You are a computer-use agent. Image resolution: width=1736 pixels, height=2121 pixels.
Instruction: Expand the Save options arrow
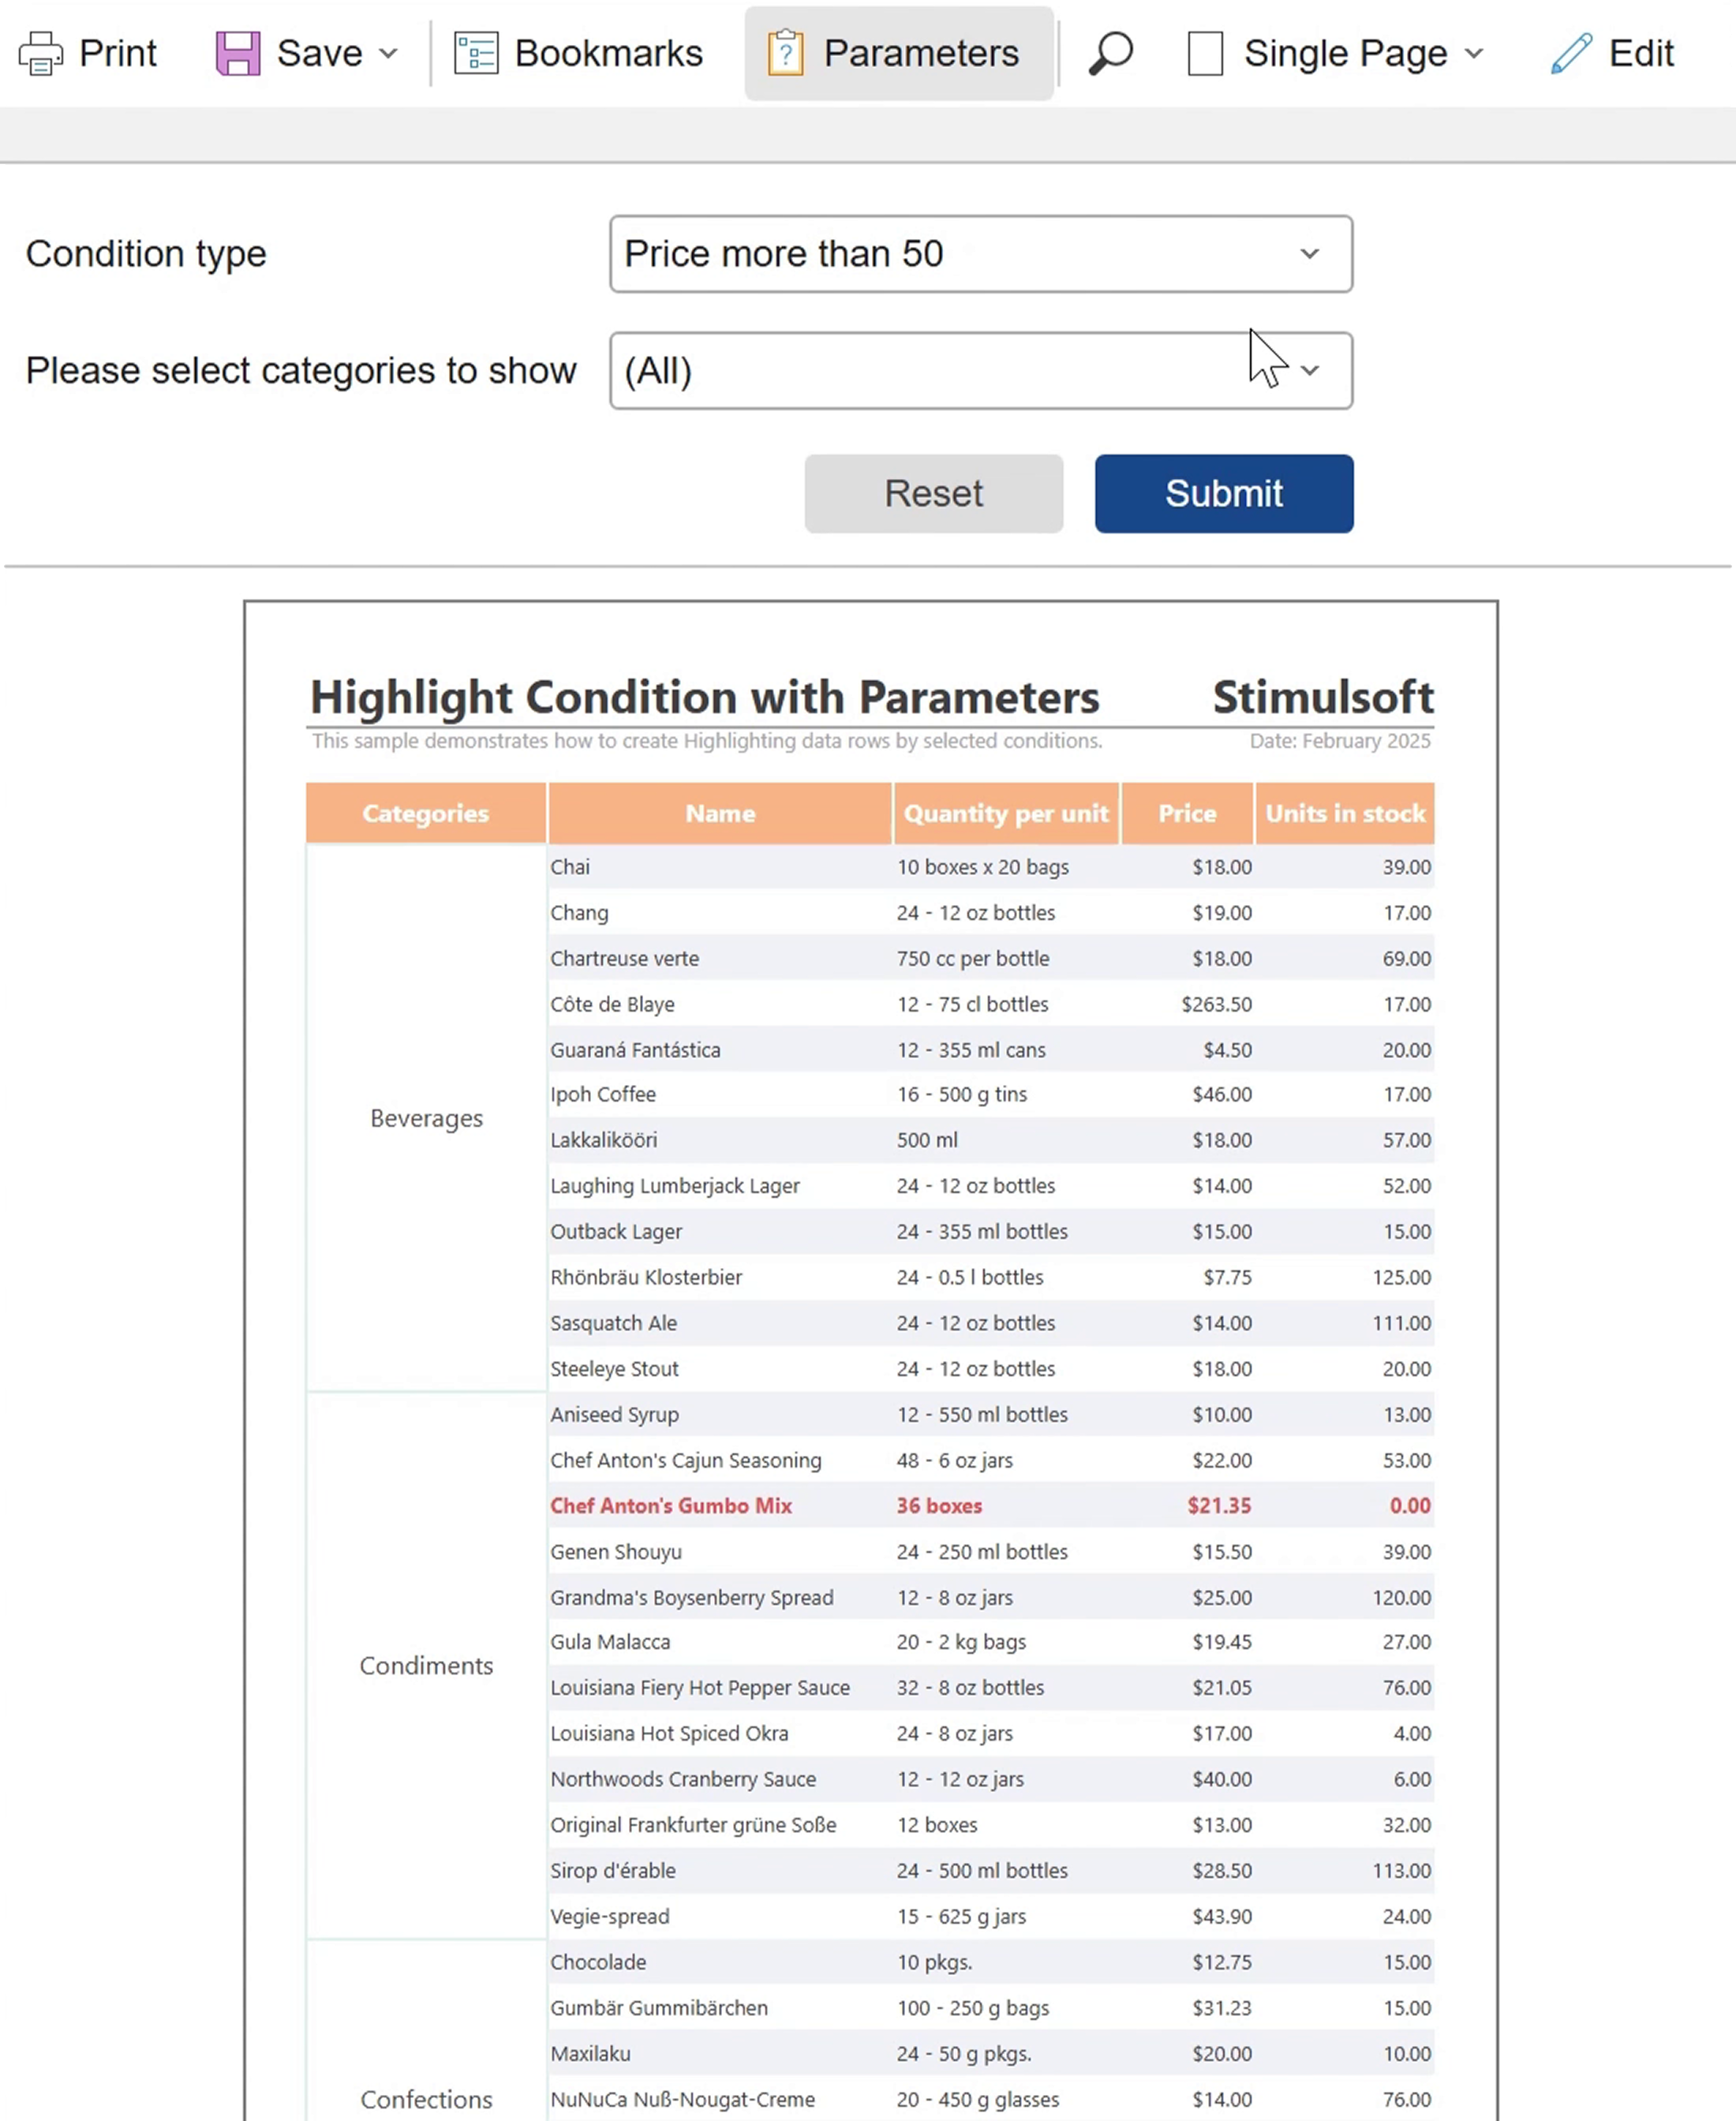point(389,54)
